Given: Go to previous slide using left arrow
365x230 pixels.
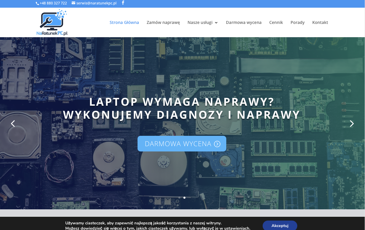Looking at the screenshot, I should coord(13,123).
